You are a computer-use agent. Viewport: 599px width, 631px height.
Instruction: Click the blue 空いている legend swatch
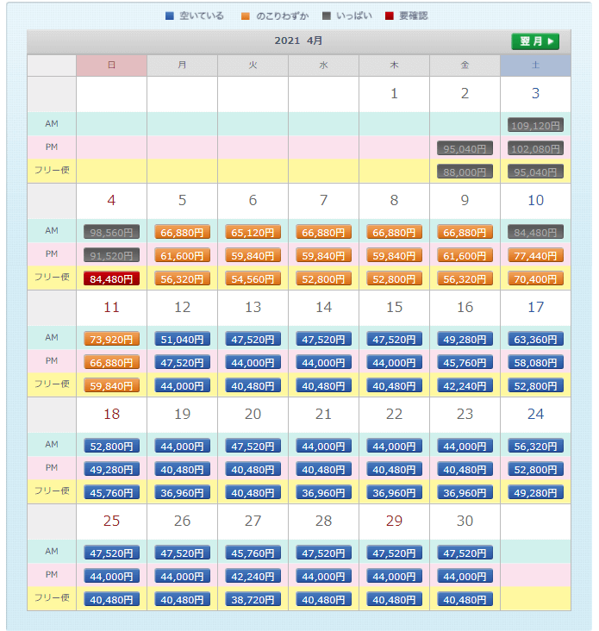169,16
